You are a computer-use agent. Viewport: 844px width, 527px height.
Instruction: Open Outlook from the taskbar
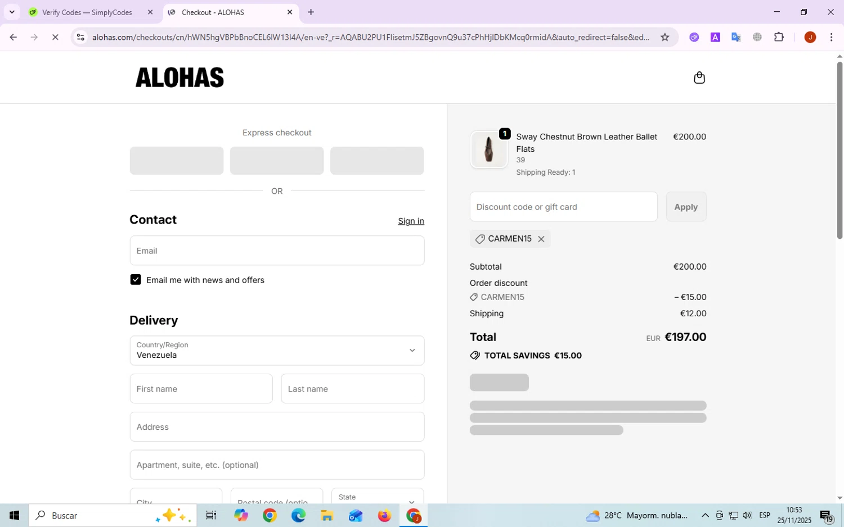356,515
